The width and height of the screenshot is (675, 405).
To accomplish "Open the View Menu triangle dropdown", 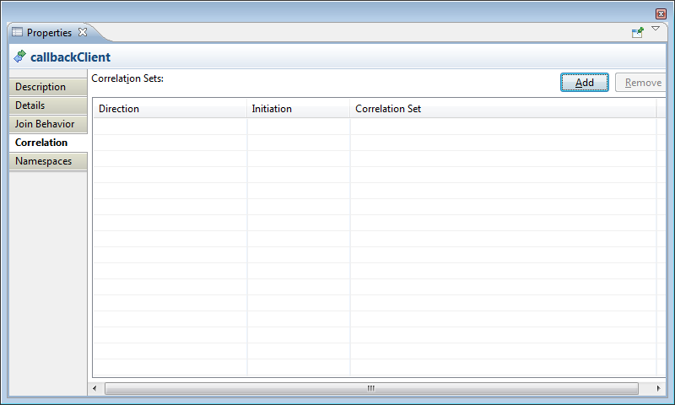I will pyautogui.click(x=656, y=29).
